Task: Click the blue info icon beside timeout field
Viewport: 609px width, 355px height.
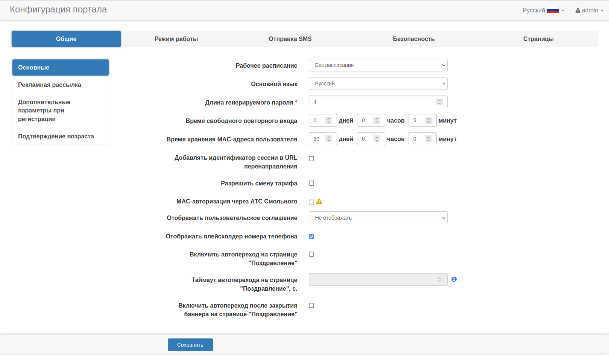Action: (454, 279)
